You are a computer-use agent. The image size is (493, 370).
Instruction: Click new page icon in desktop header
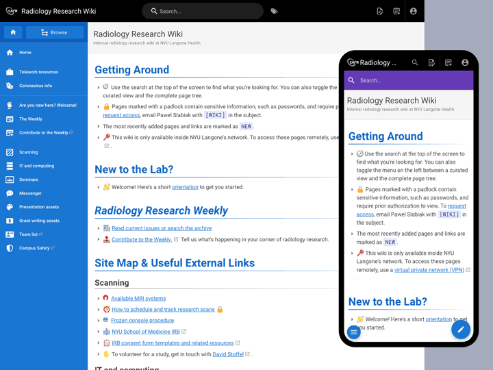coord(396,12)
